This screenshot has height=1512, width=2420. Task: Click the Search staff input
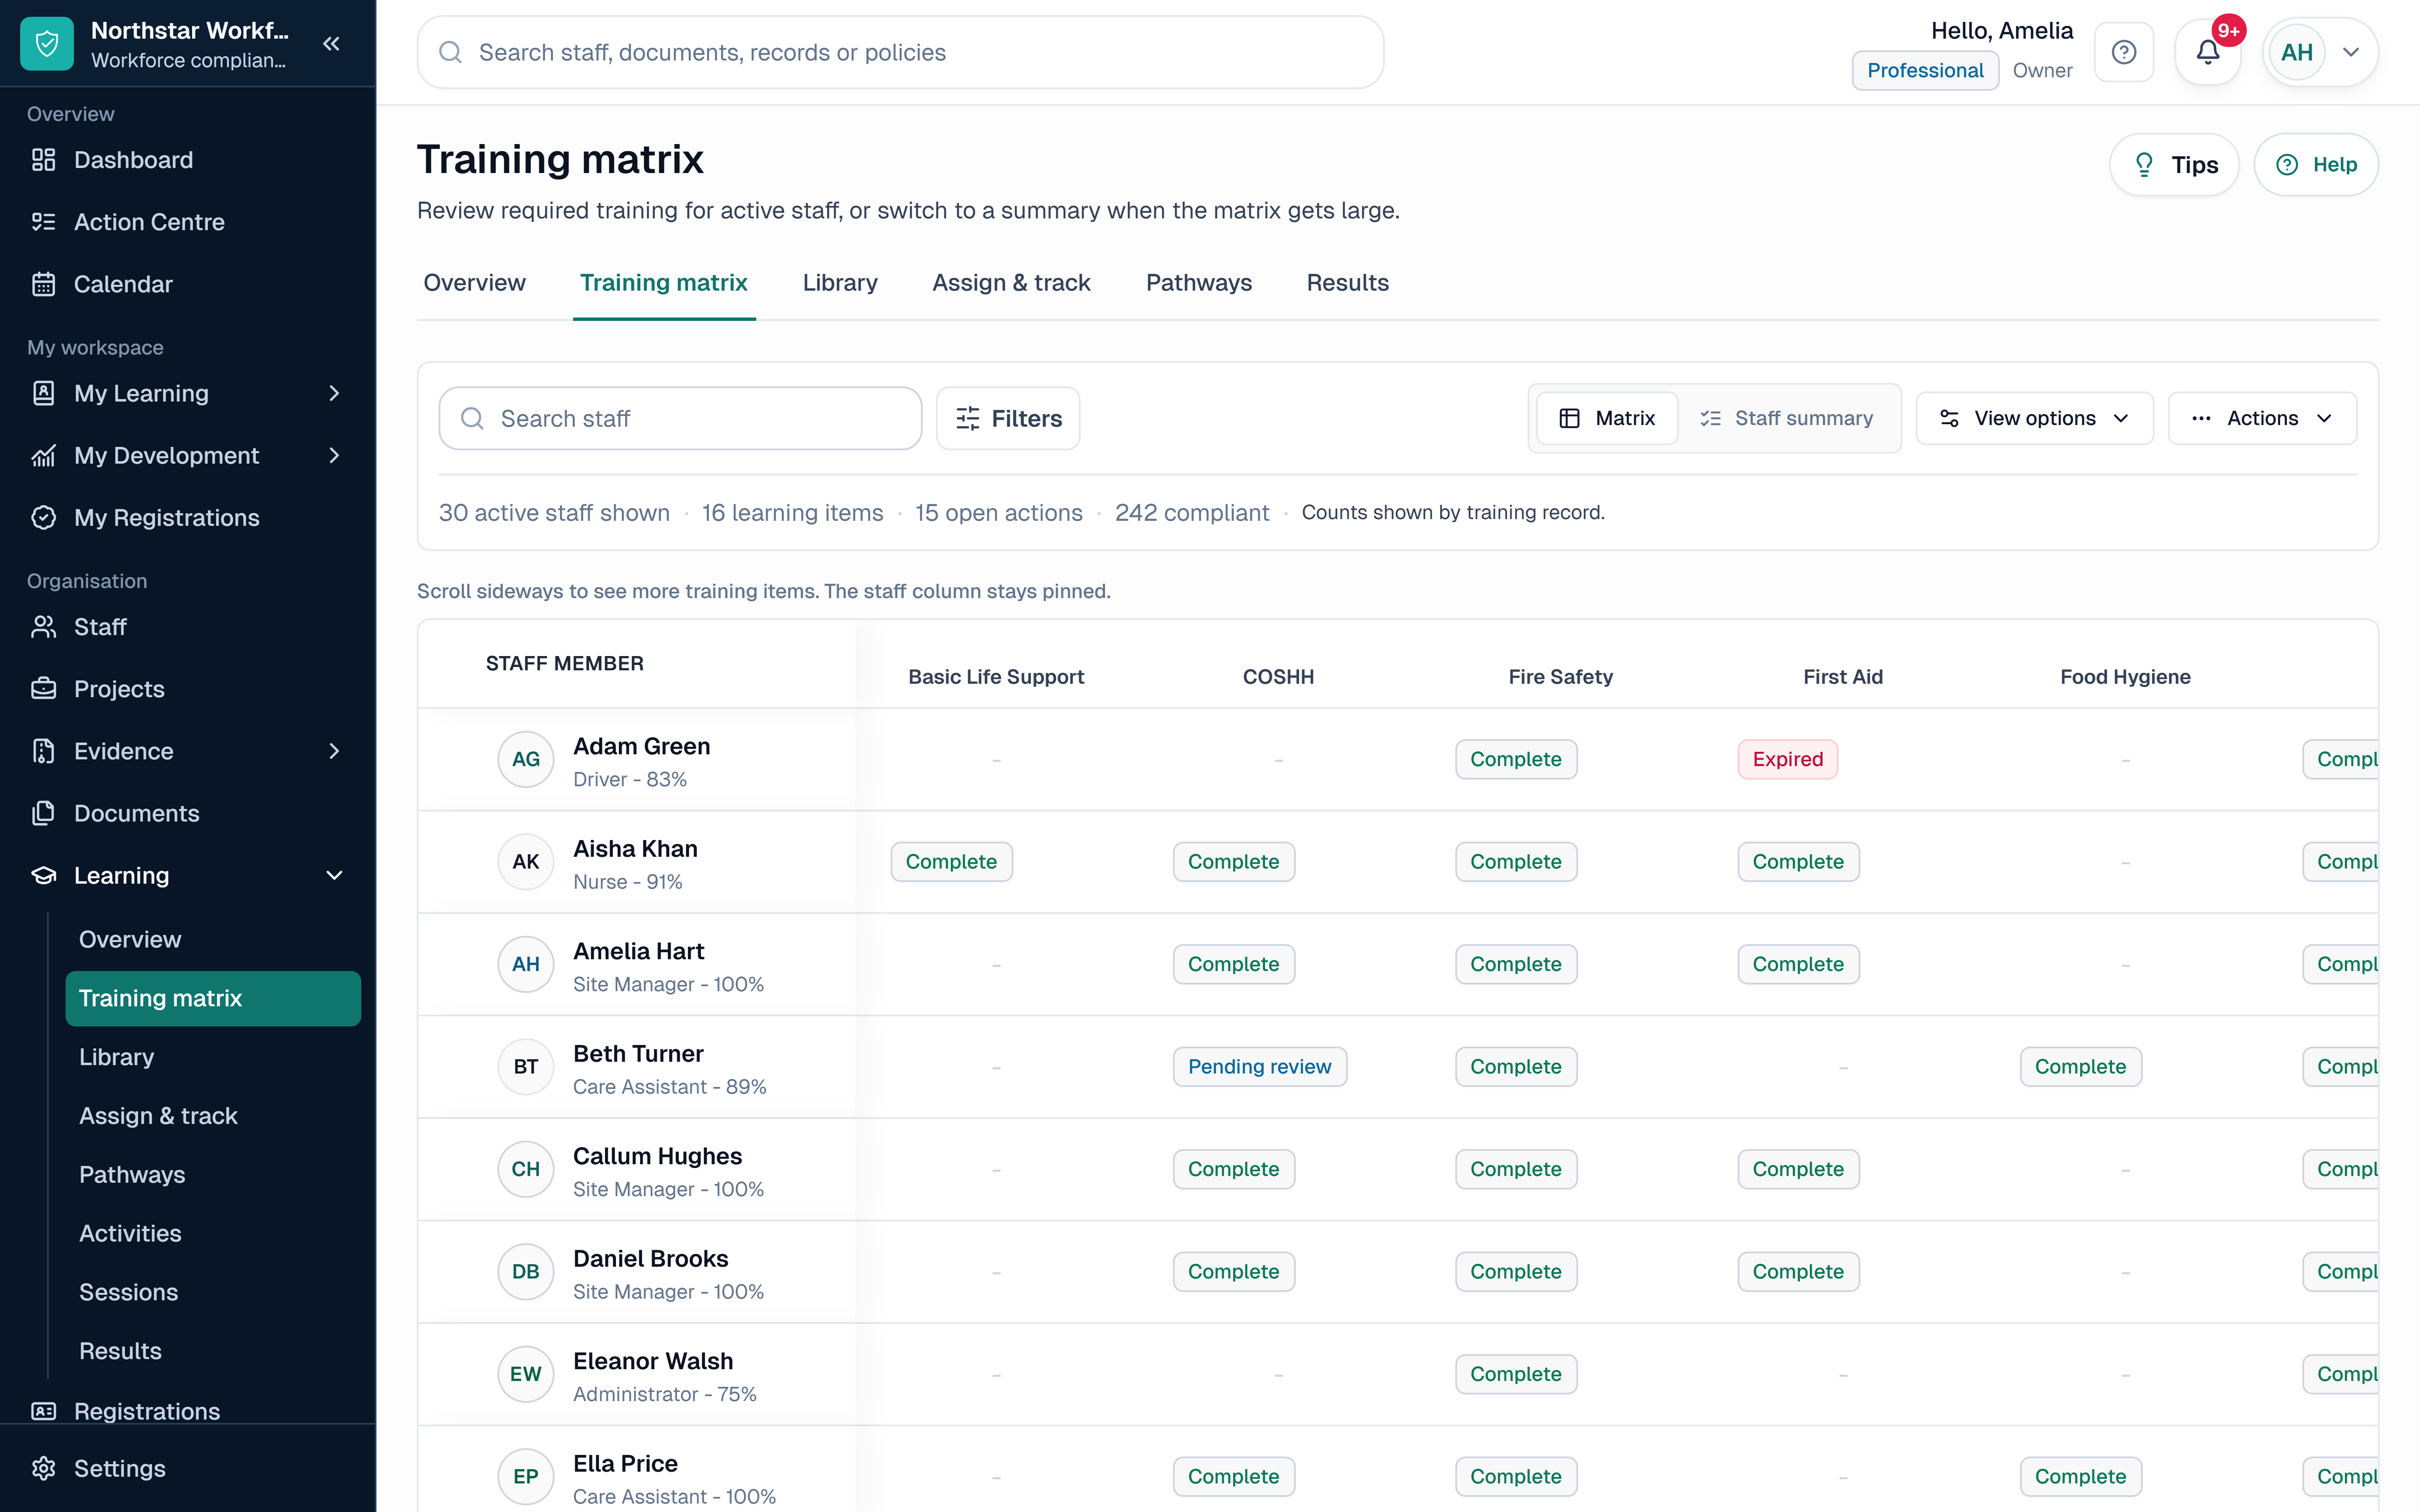[x=680, y=418]
